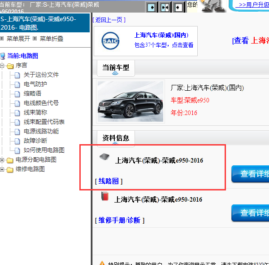269x265 pixels.
Task: Click the red book icon beside 维修手册 entry
Action: click(105, 196)
